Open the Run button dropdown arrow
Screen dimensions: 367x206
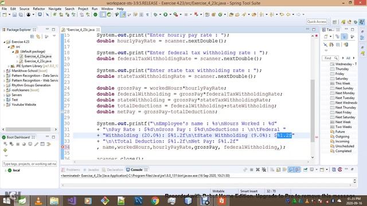(x=170, y=15)
